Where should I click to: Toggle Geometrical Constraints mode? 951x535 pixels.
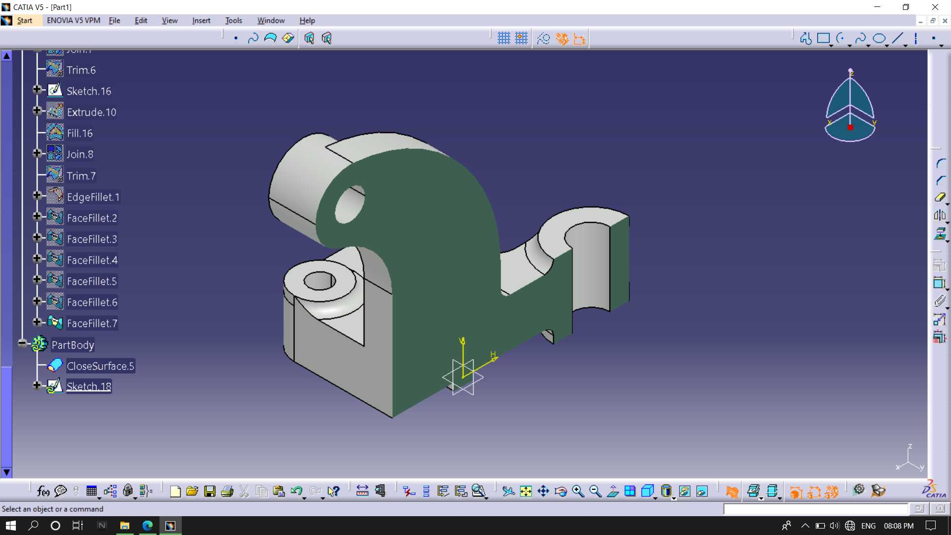click(562, 38)
